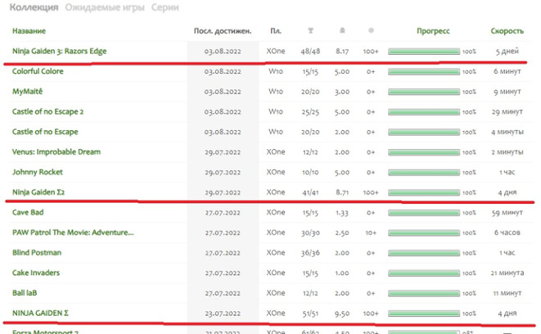This screenshot has height=334, width=541.
Task: Select 10+ value in PAW Patrol row
Action: tap(371, 233)
